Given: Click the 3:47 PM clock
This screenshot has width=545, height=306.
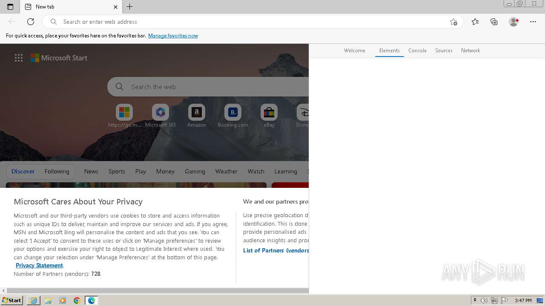Looking at the screenshot, I should (523, 300).
